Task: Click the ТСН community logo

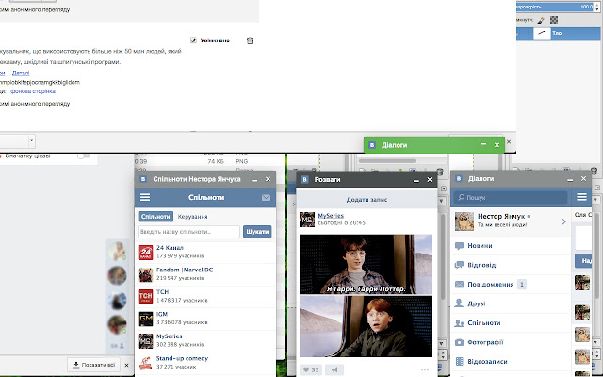Action: 145,297
